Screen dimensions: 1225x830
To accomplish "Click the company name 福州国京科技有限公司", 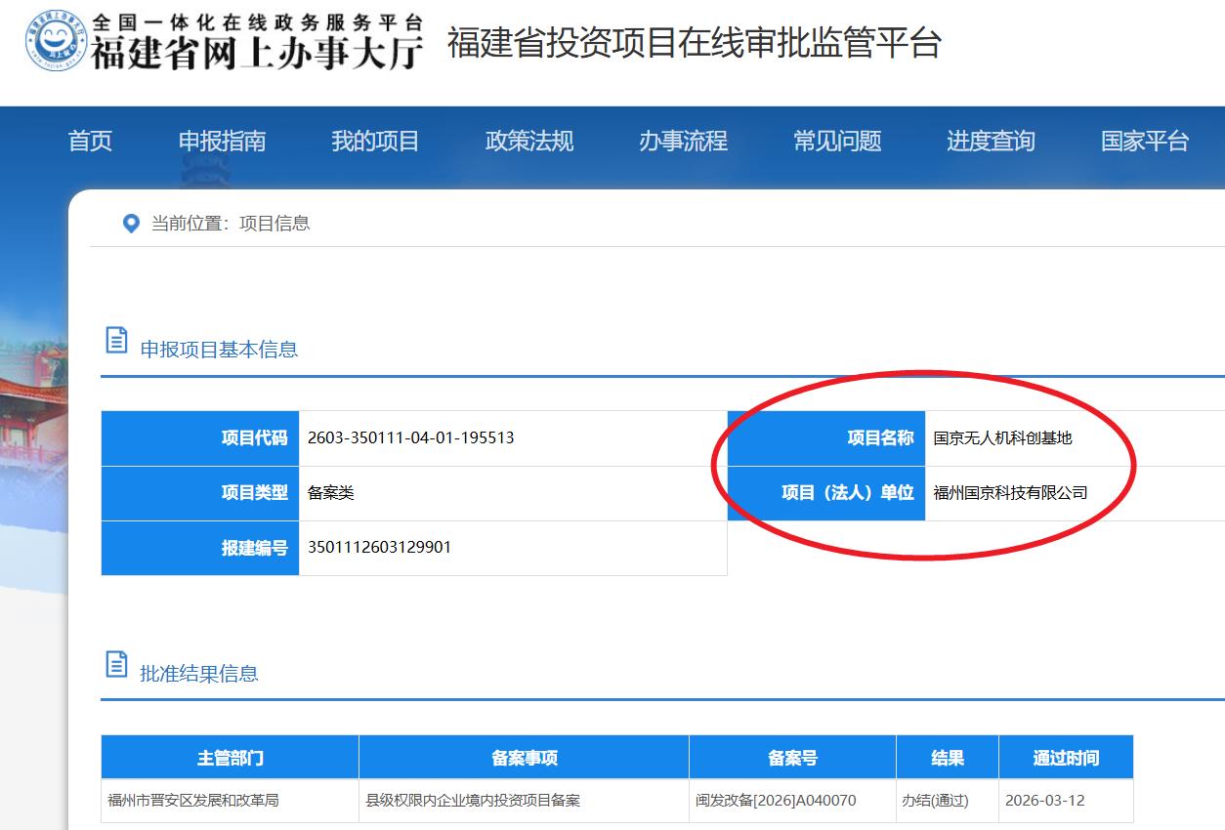I will 1010,493.
